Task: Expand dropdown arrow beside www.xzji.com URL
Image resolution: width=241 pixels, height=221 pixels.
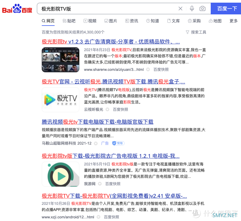Action: [x=98, y=217]
